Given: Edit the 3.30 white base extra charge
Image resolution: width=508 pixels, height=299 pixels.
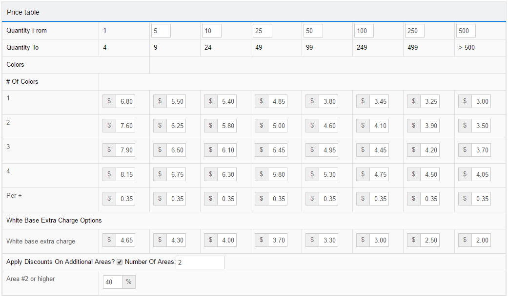Looking at the screenshot, I should point(328,240).
